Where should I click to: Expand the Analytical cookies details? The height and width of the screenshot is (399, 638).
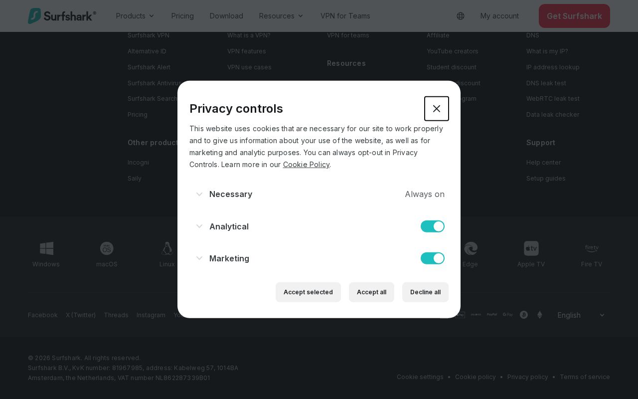coord(199,226)
